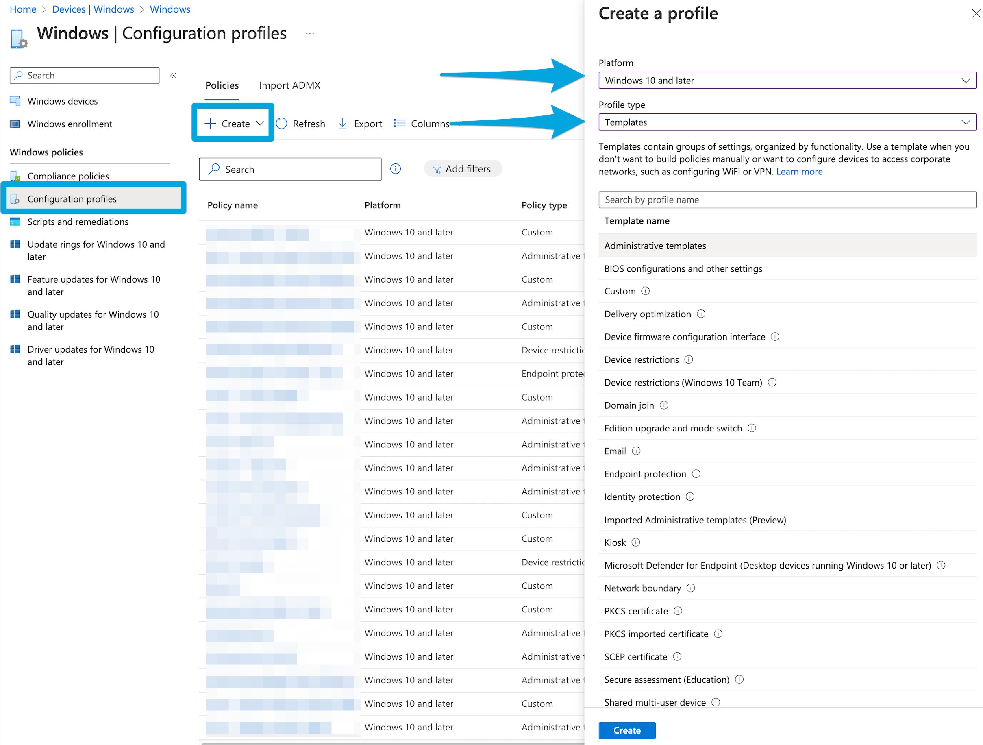Select Microsoft Defender for Endpoint template

pyautogui.click(x=787, y=565)
